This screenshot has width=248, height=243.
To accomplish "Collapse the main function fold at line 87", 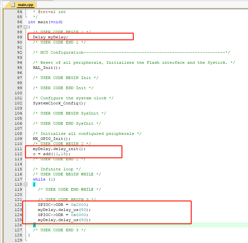I will coord(25,27).
